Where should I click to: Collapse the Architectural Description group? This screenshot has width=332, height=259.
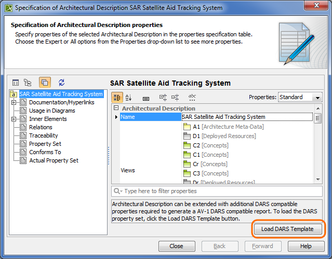(116, 108)
